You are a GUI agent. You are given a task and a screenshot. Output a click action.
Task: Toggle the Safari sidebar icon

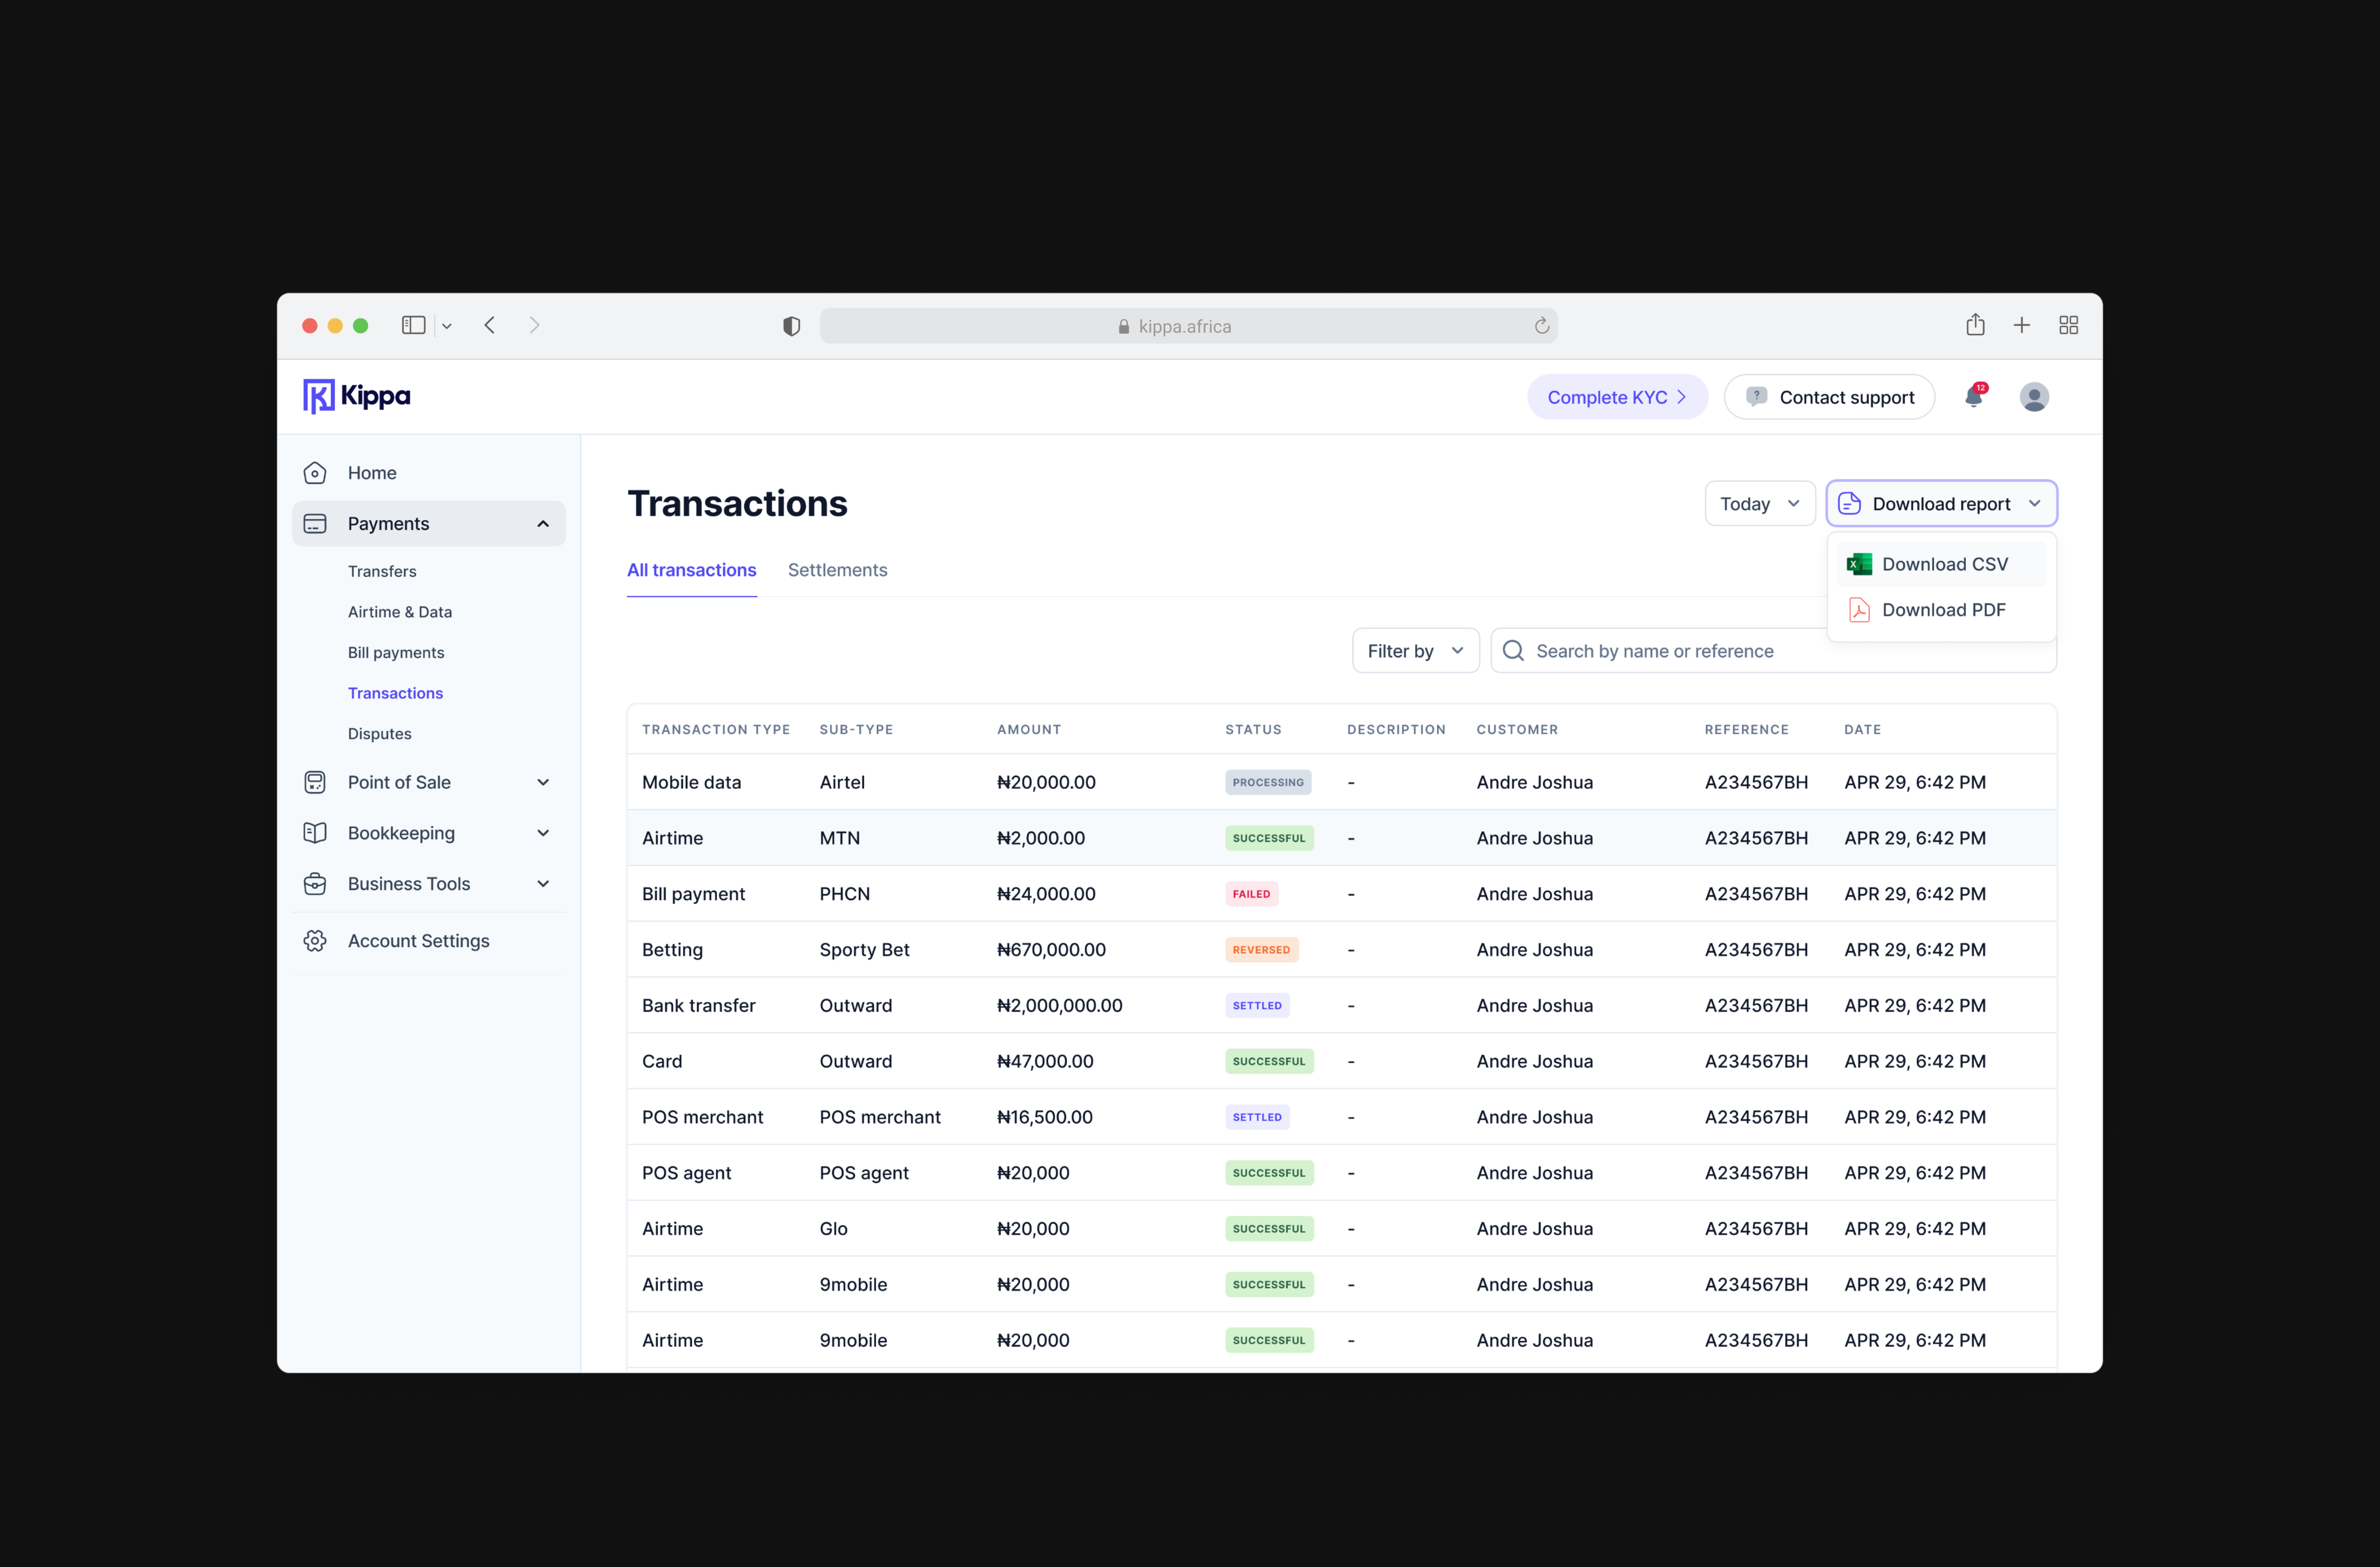tap(413, 325)
